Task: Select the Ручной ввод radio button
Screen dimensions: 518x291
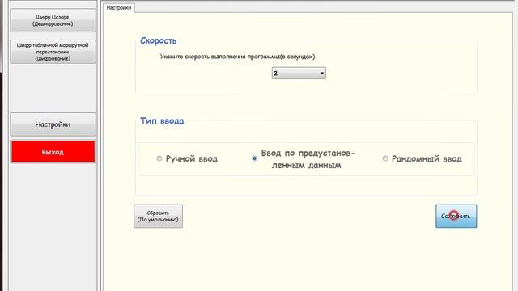Action: [x=159, y=158]
